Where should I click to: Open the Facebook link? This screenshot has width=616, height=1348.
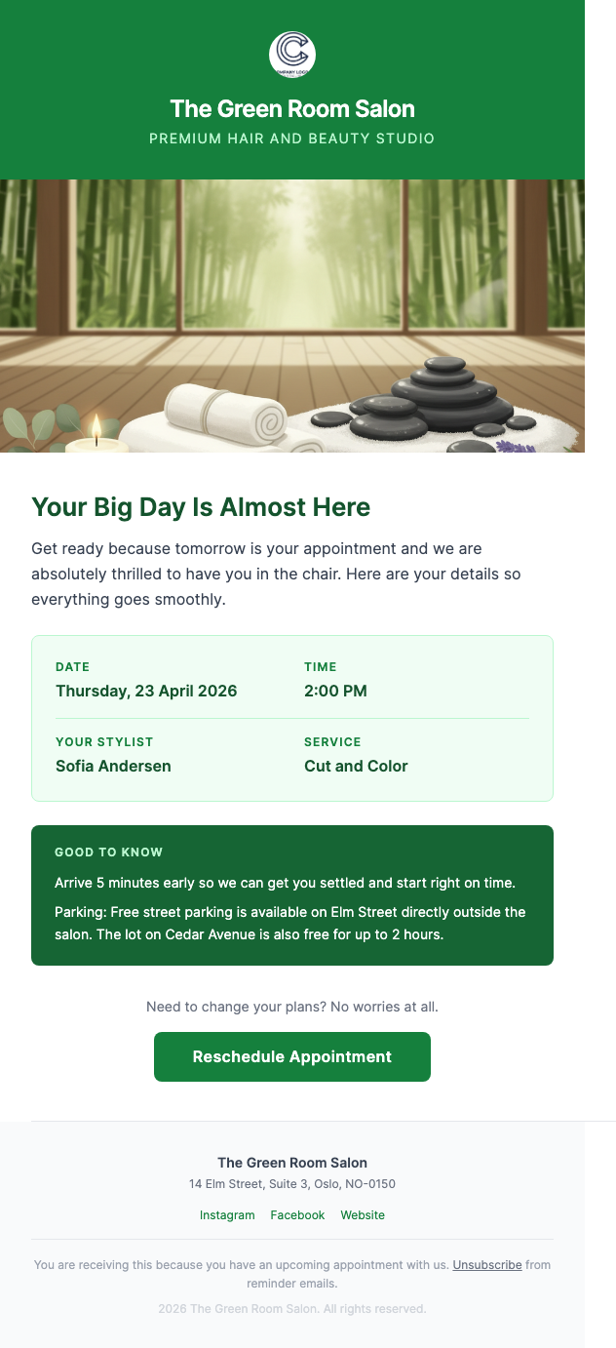pos(297,1215)
